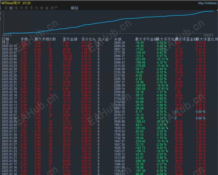
Task: Select the 2025.03.11 date row
Action: 9,46
